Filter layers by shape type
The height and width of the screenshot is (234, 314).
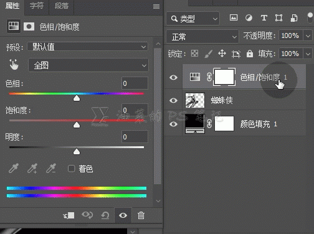pyautogui.click(x=278, y=18)
